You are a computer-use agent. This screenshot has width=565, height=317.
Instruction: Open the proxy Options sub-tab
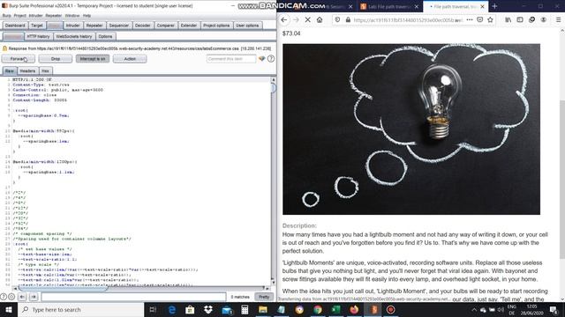point(105,36)
